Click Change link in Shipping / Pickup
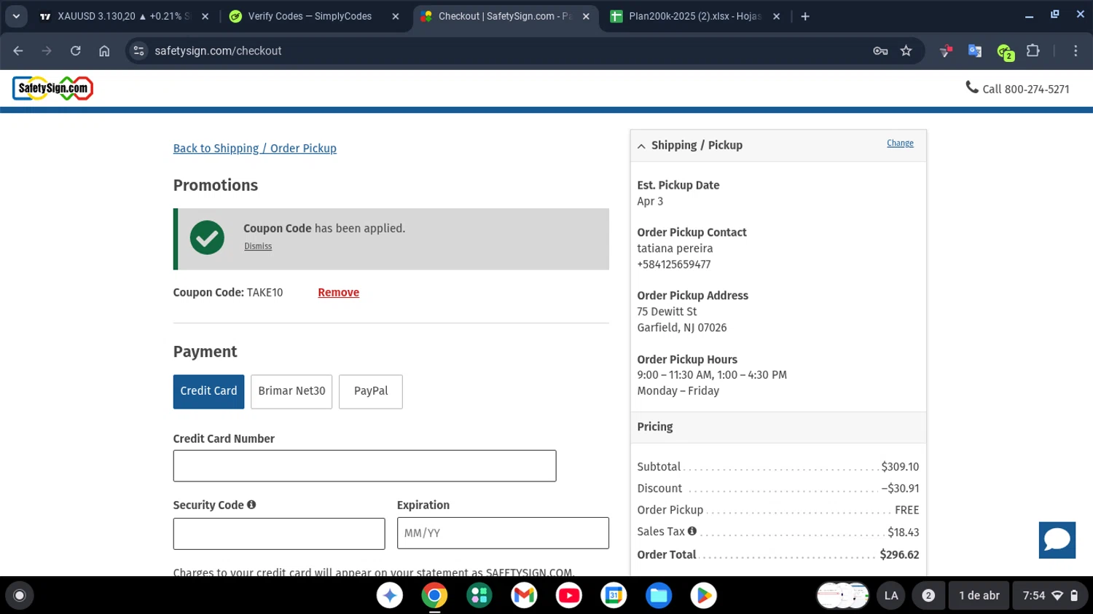Viewport: 1093px width, 614px height. pos(900,143)
